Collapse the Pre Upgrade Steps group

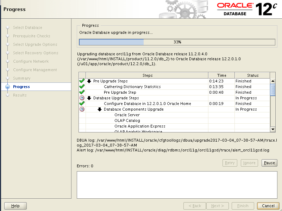(89, 81)
